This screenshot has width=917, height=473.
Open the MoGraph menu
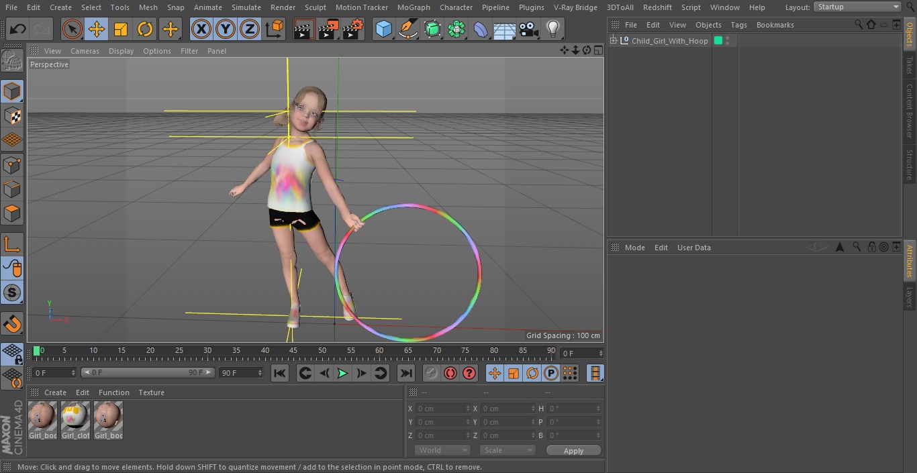point(414,7)
